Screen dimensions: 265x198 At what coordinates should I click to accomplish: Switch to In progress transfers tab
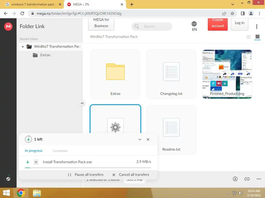(34, 151)
